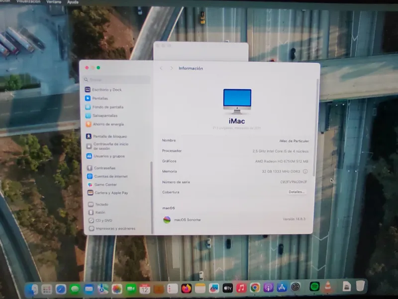The width and height of the screenshot is (398, 299).
Task: Select Teclado settings
Action: pos(98,204)
